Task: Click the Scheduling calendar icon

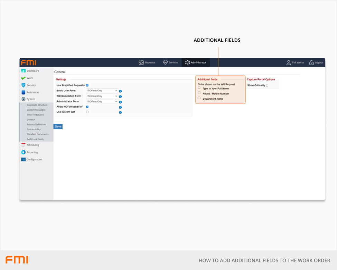Action: (23, 145)
